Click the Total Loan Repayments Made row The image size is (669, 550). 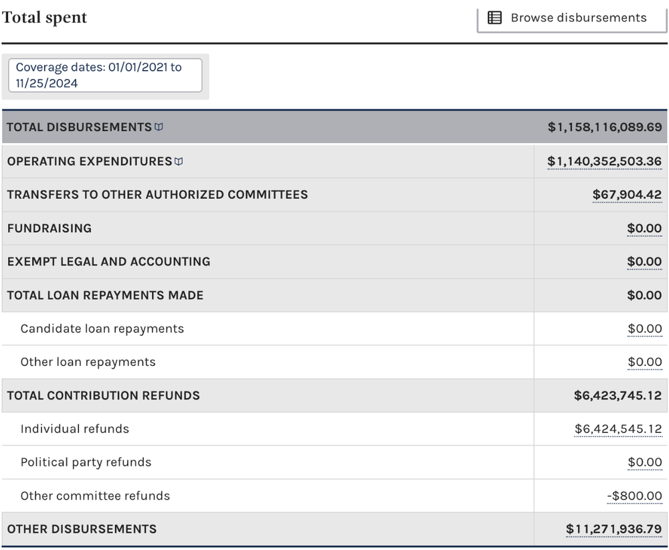105,295
